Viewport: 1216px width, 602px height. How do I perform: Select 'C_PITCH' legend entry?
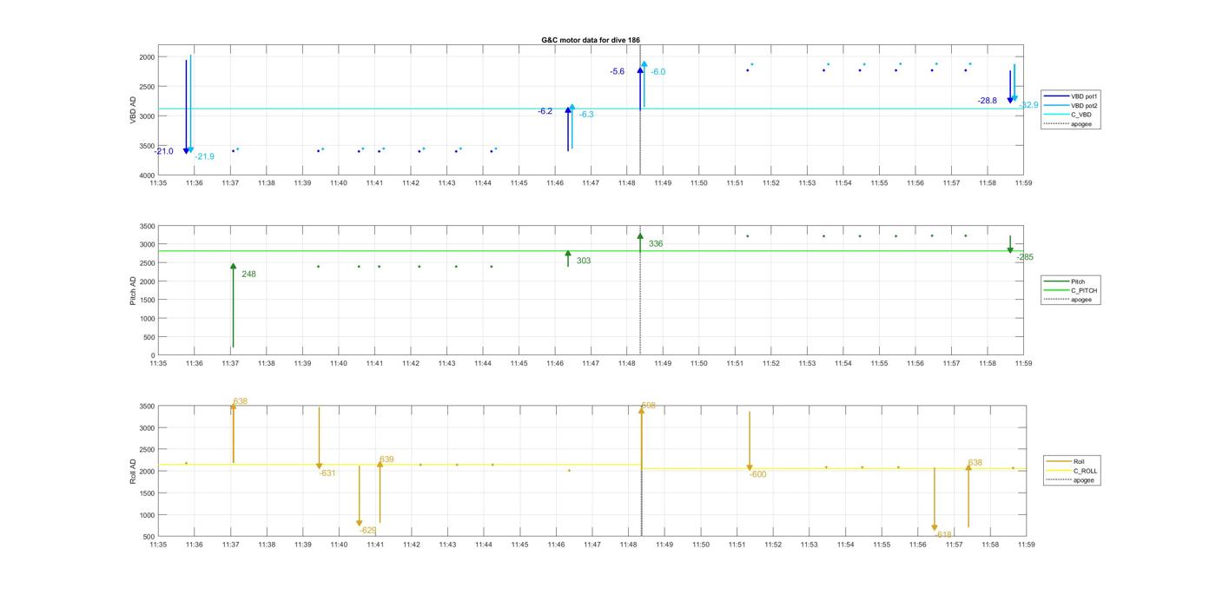click(x=1071, y=291)
